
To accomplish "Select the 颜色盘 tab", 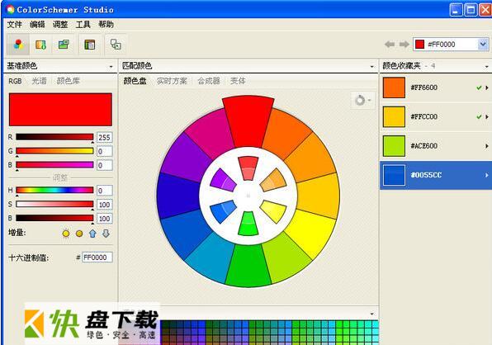I will tap(135, 81).
